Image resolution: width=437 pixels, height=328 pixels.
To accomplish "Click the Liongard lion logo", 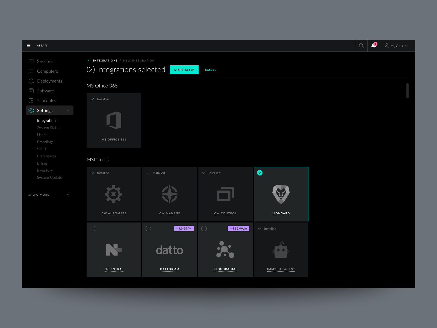I will pyautogui.click(x=281, y=194).
